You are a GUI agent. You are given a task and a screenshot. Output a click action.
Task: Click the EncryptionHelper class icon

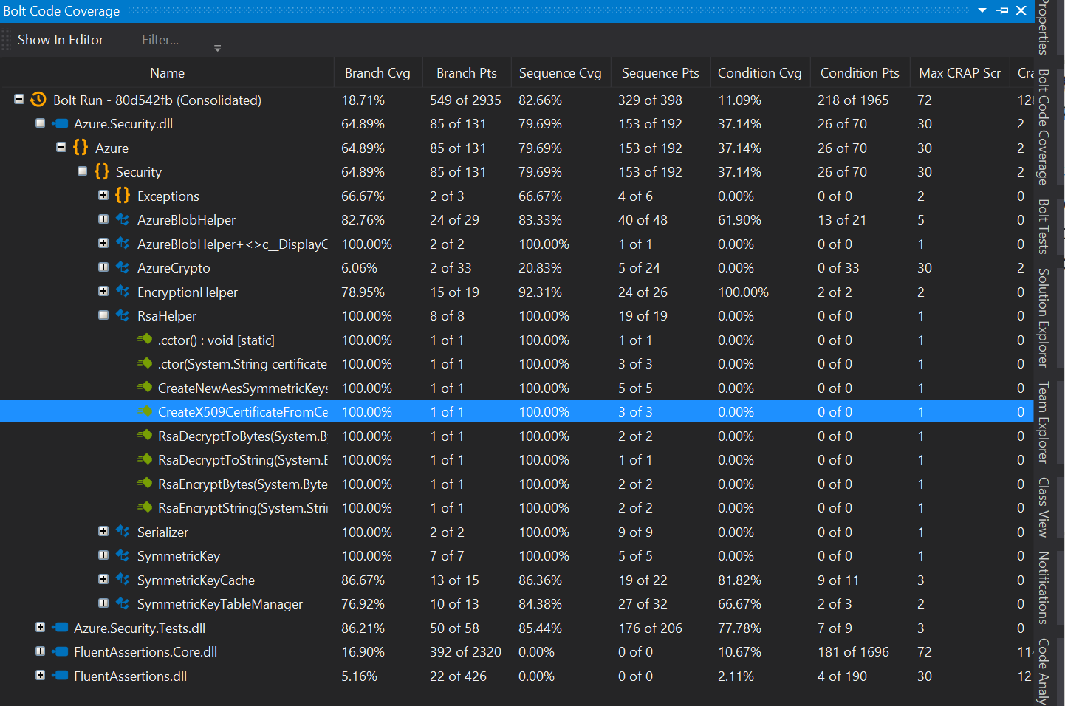click(x=123, y=292)
